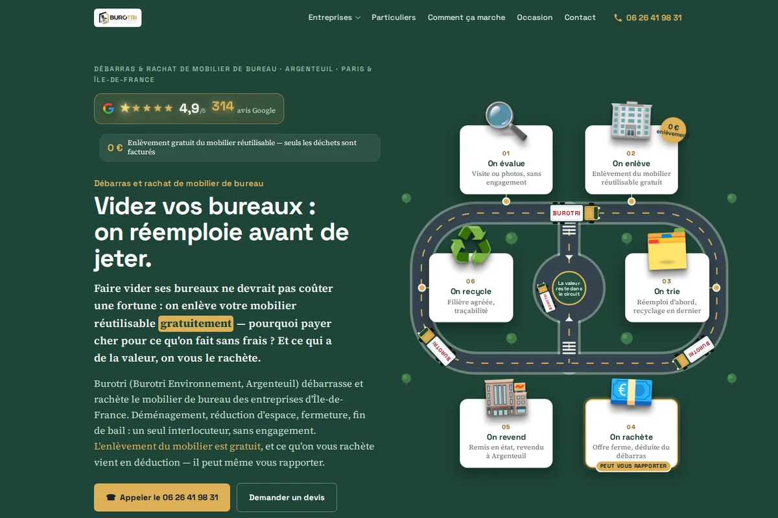This screenshot has height=518, width=778.
Task: Click the euro banknotes icon above On rachète
Action: [631, 392]
